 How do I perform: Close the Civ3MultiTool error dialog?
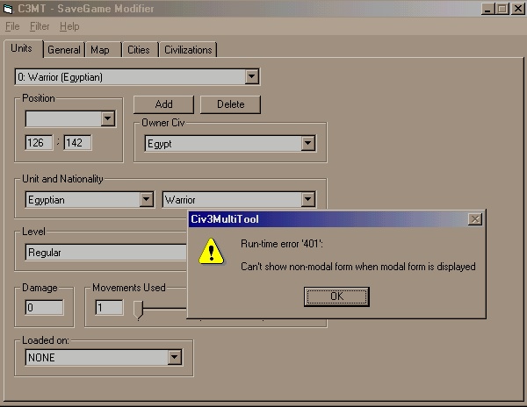point(474,219)
